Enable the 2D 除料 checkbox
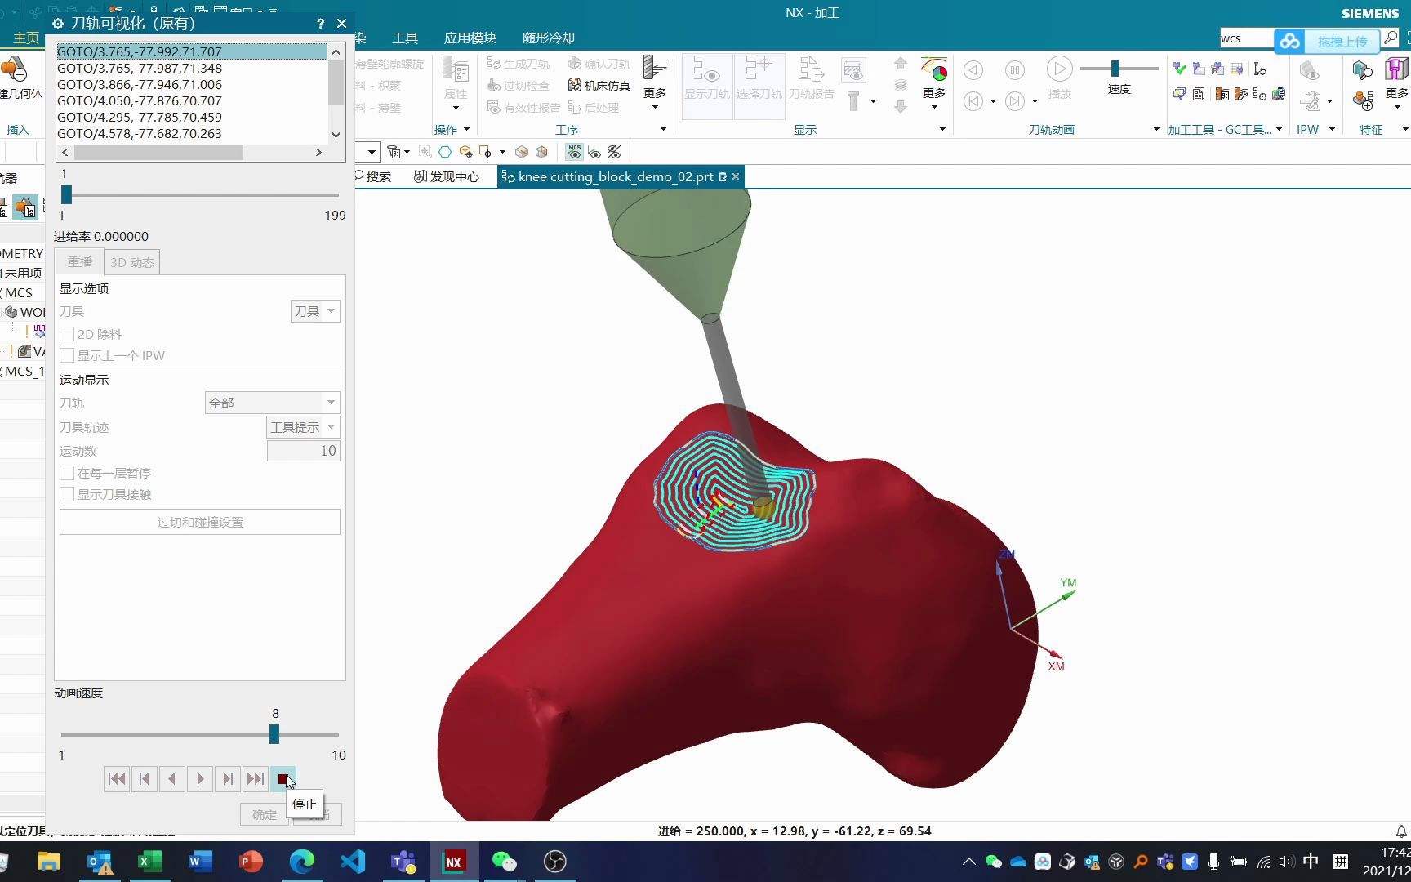Image resolution: width=1411 pixels, height=882 pixels. point(67,334)
